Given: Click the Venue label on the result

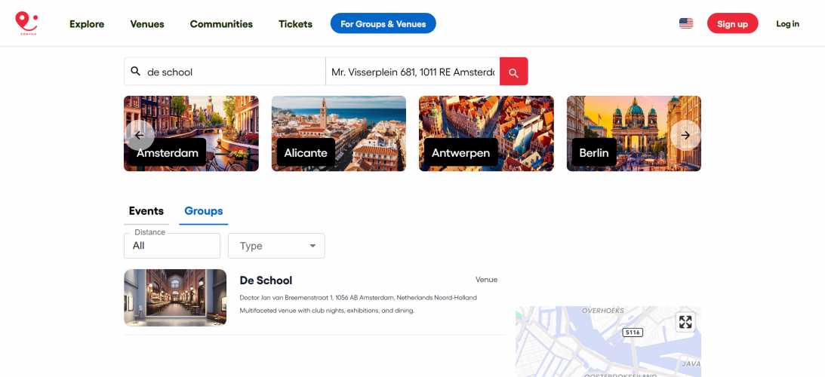Looking at the screenshot, I should tap(486, 280).
